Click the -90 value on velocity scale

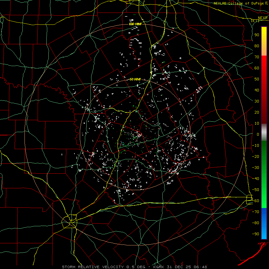click(256, 234)
